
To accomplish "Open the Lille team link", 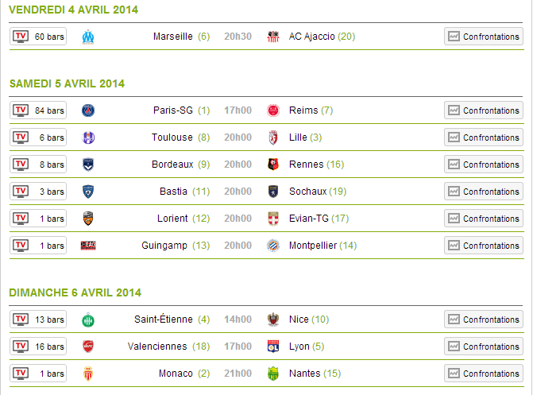I will 298,137.
